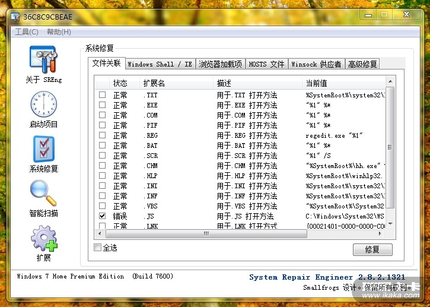Tick the checkbox for .BAT row
This screenshot has height=307, width=430.
(102, 145)
